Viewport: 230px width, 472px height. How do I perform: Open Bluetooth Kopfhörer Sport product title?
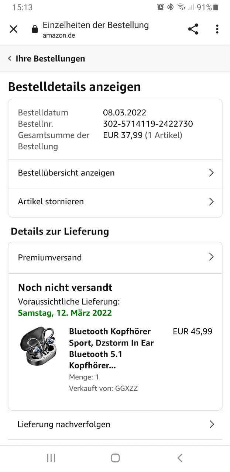[111, 348]
